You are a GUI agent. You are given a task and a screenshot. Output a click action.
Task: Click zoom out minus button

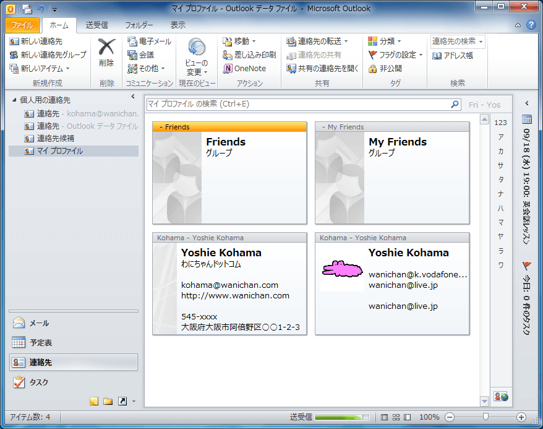[450, 417]
